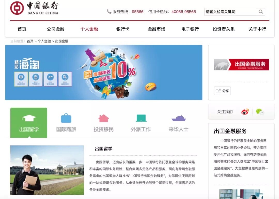Click the 出国留学 article heading

click(x=104, y=149)
